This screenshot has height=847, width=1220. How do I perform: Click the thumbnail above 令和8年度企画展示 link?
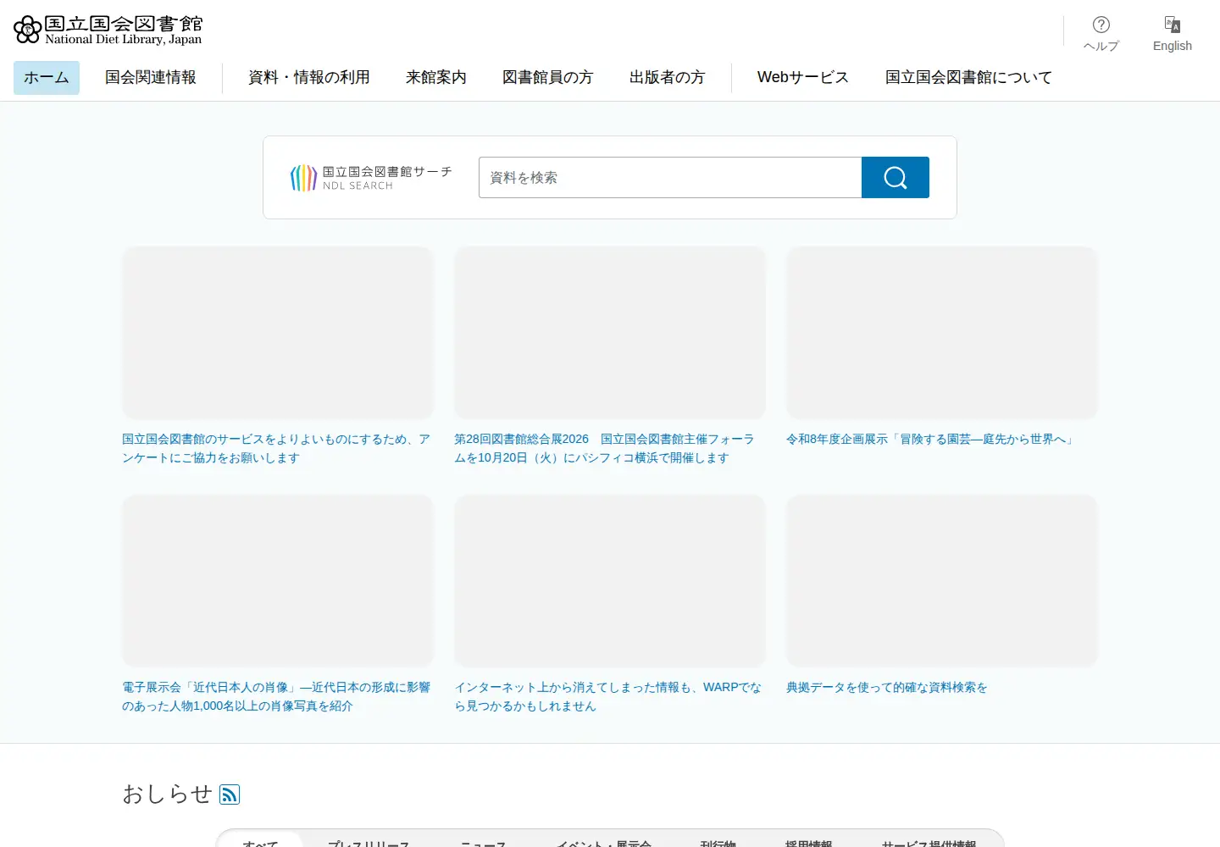[942, 333]
